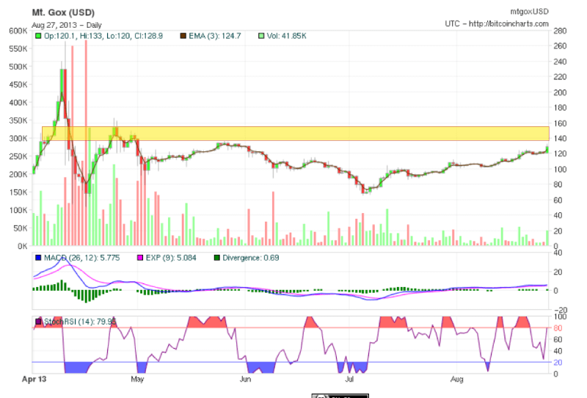Click the tall red volume bar in early June
587x398 pixels.
(273, 219)
